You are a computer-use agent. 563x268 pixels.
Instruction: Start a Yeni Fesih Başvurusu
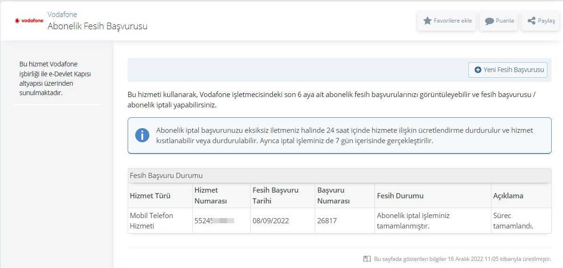[508, 70]
